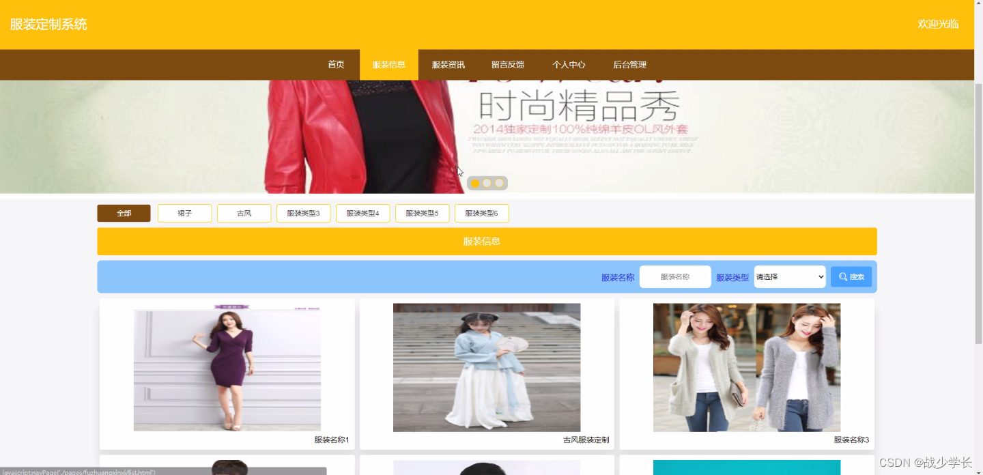Select third carousel indicator dot
This screenshot has height=475, width=983.
[x=499, y=183]
